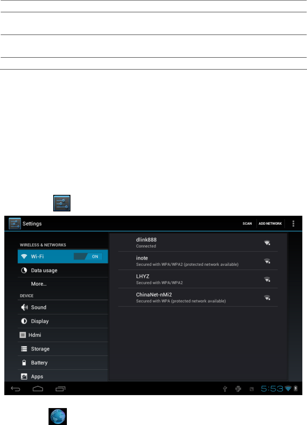This screenshot has height=425, width=307.
Task: Open Storage settings
Action: pos(63,349)
